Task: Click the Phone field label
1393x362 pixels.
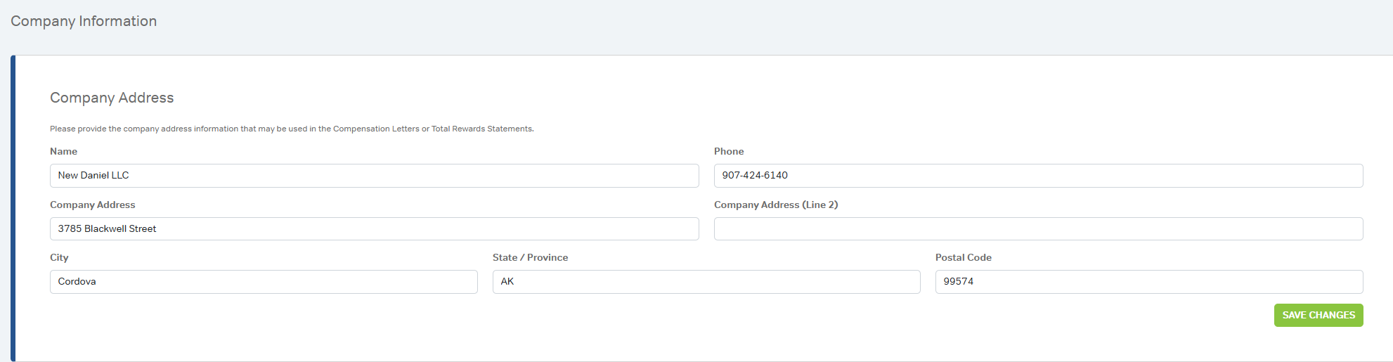Action: point(729,152)
